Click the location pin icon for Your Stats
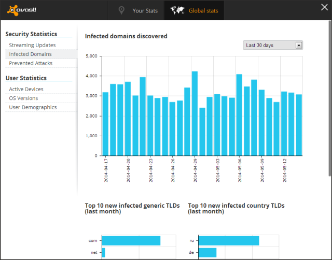 pyautogui.click(x=122, y=10)
